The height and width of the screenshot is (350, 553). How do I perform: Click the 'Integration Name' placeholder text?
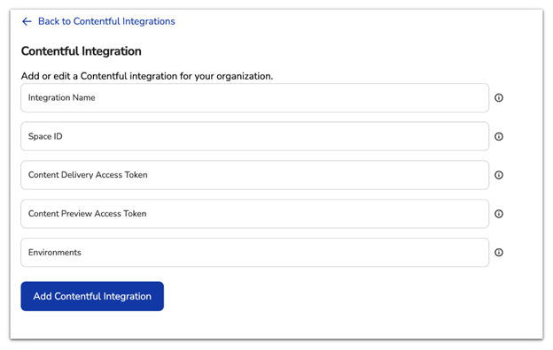pos(62,98)
